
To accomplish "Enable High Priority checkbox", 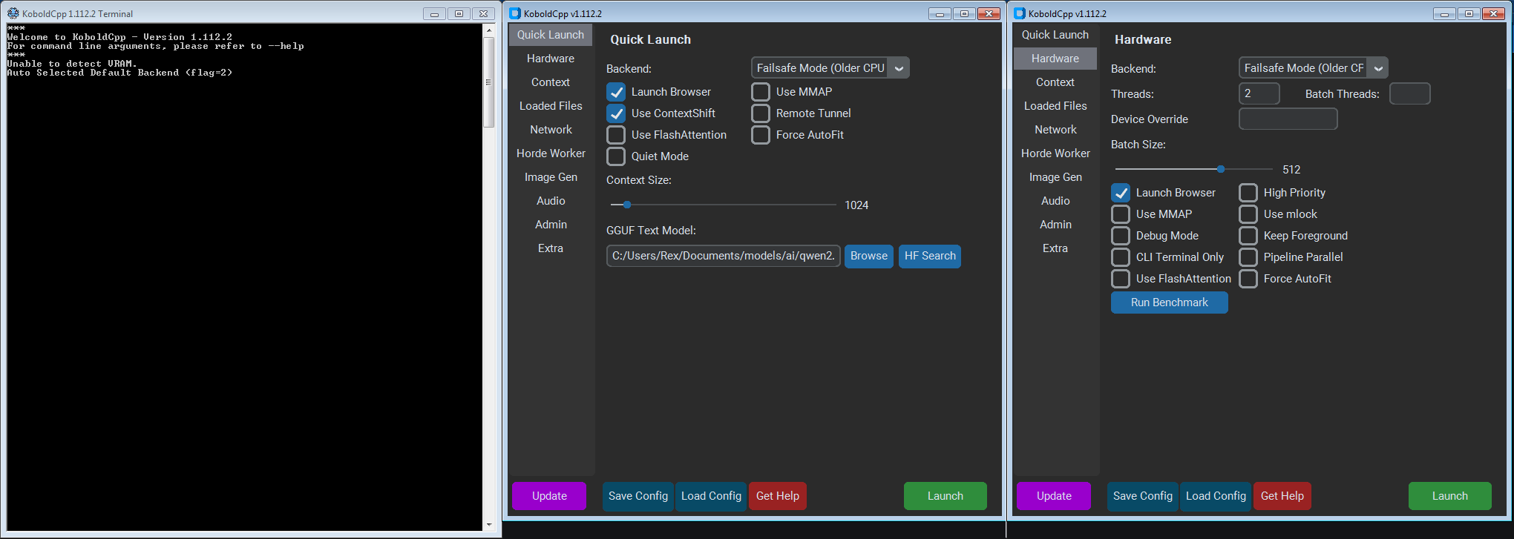I will point(1248,193).
